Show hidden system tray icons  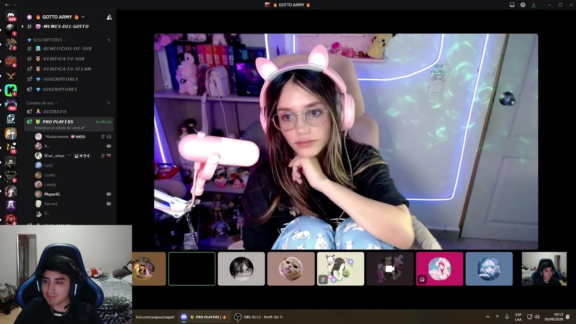pos(487,317)
